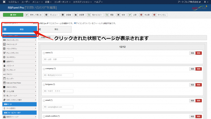Viewport: 211px width, 119px height.
Task: Click 編集 for the name field
Action: coord(193,53)
